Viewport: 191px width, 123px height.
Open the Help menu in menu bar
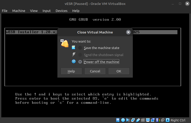tap(76, 11)
